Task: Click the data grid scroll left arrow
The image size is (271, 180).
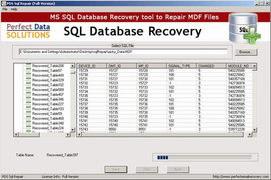Action: click(x=79, y=134)
